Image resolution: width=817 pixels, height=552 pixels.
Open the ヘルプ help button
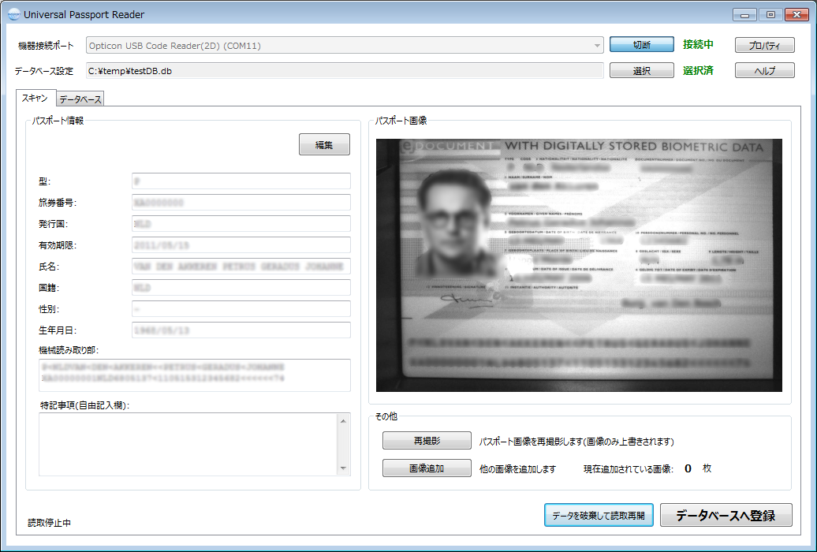(x=763, y=71)
